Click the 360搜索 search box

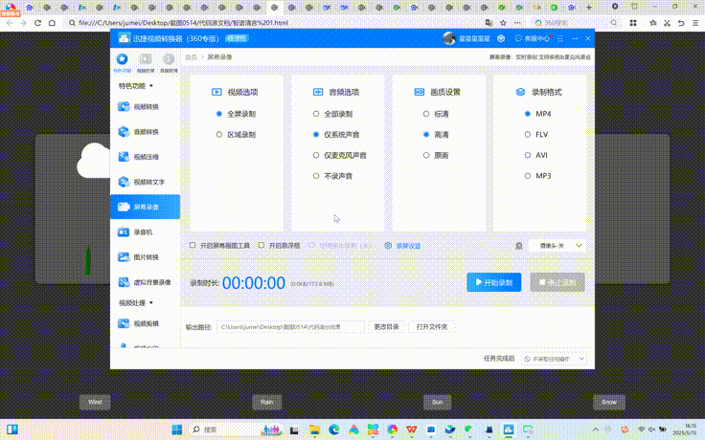click(576, 23)
